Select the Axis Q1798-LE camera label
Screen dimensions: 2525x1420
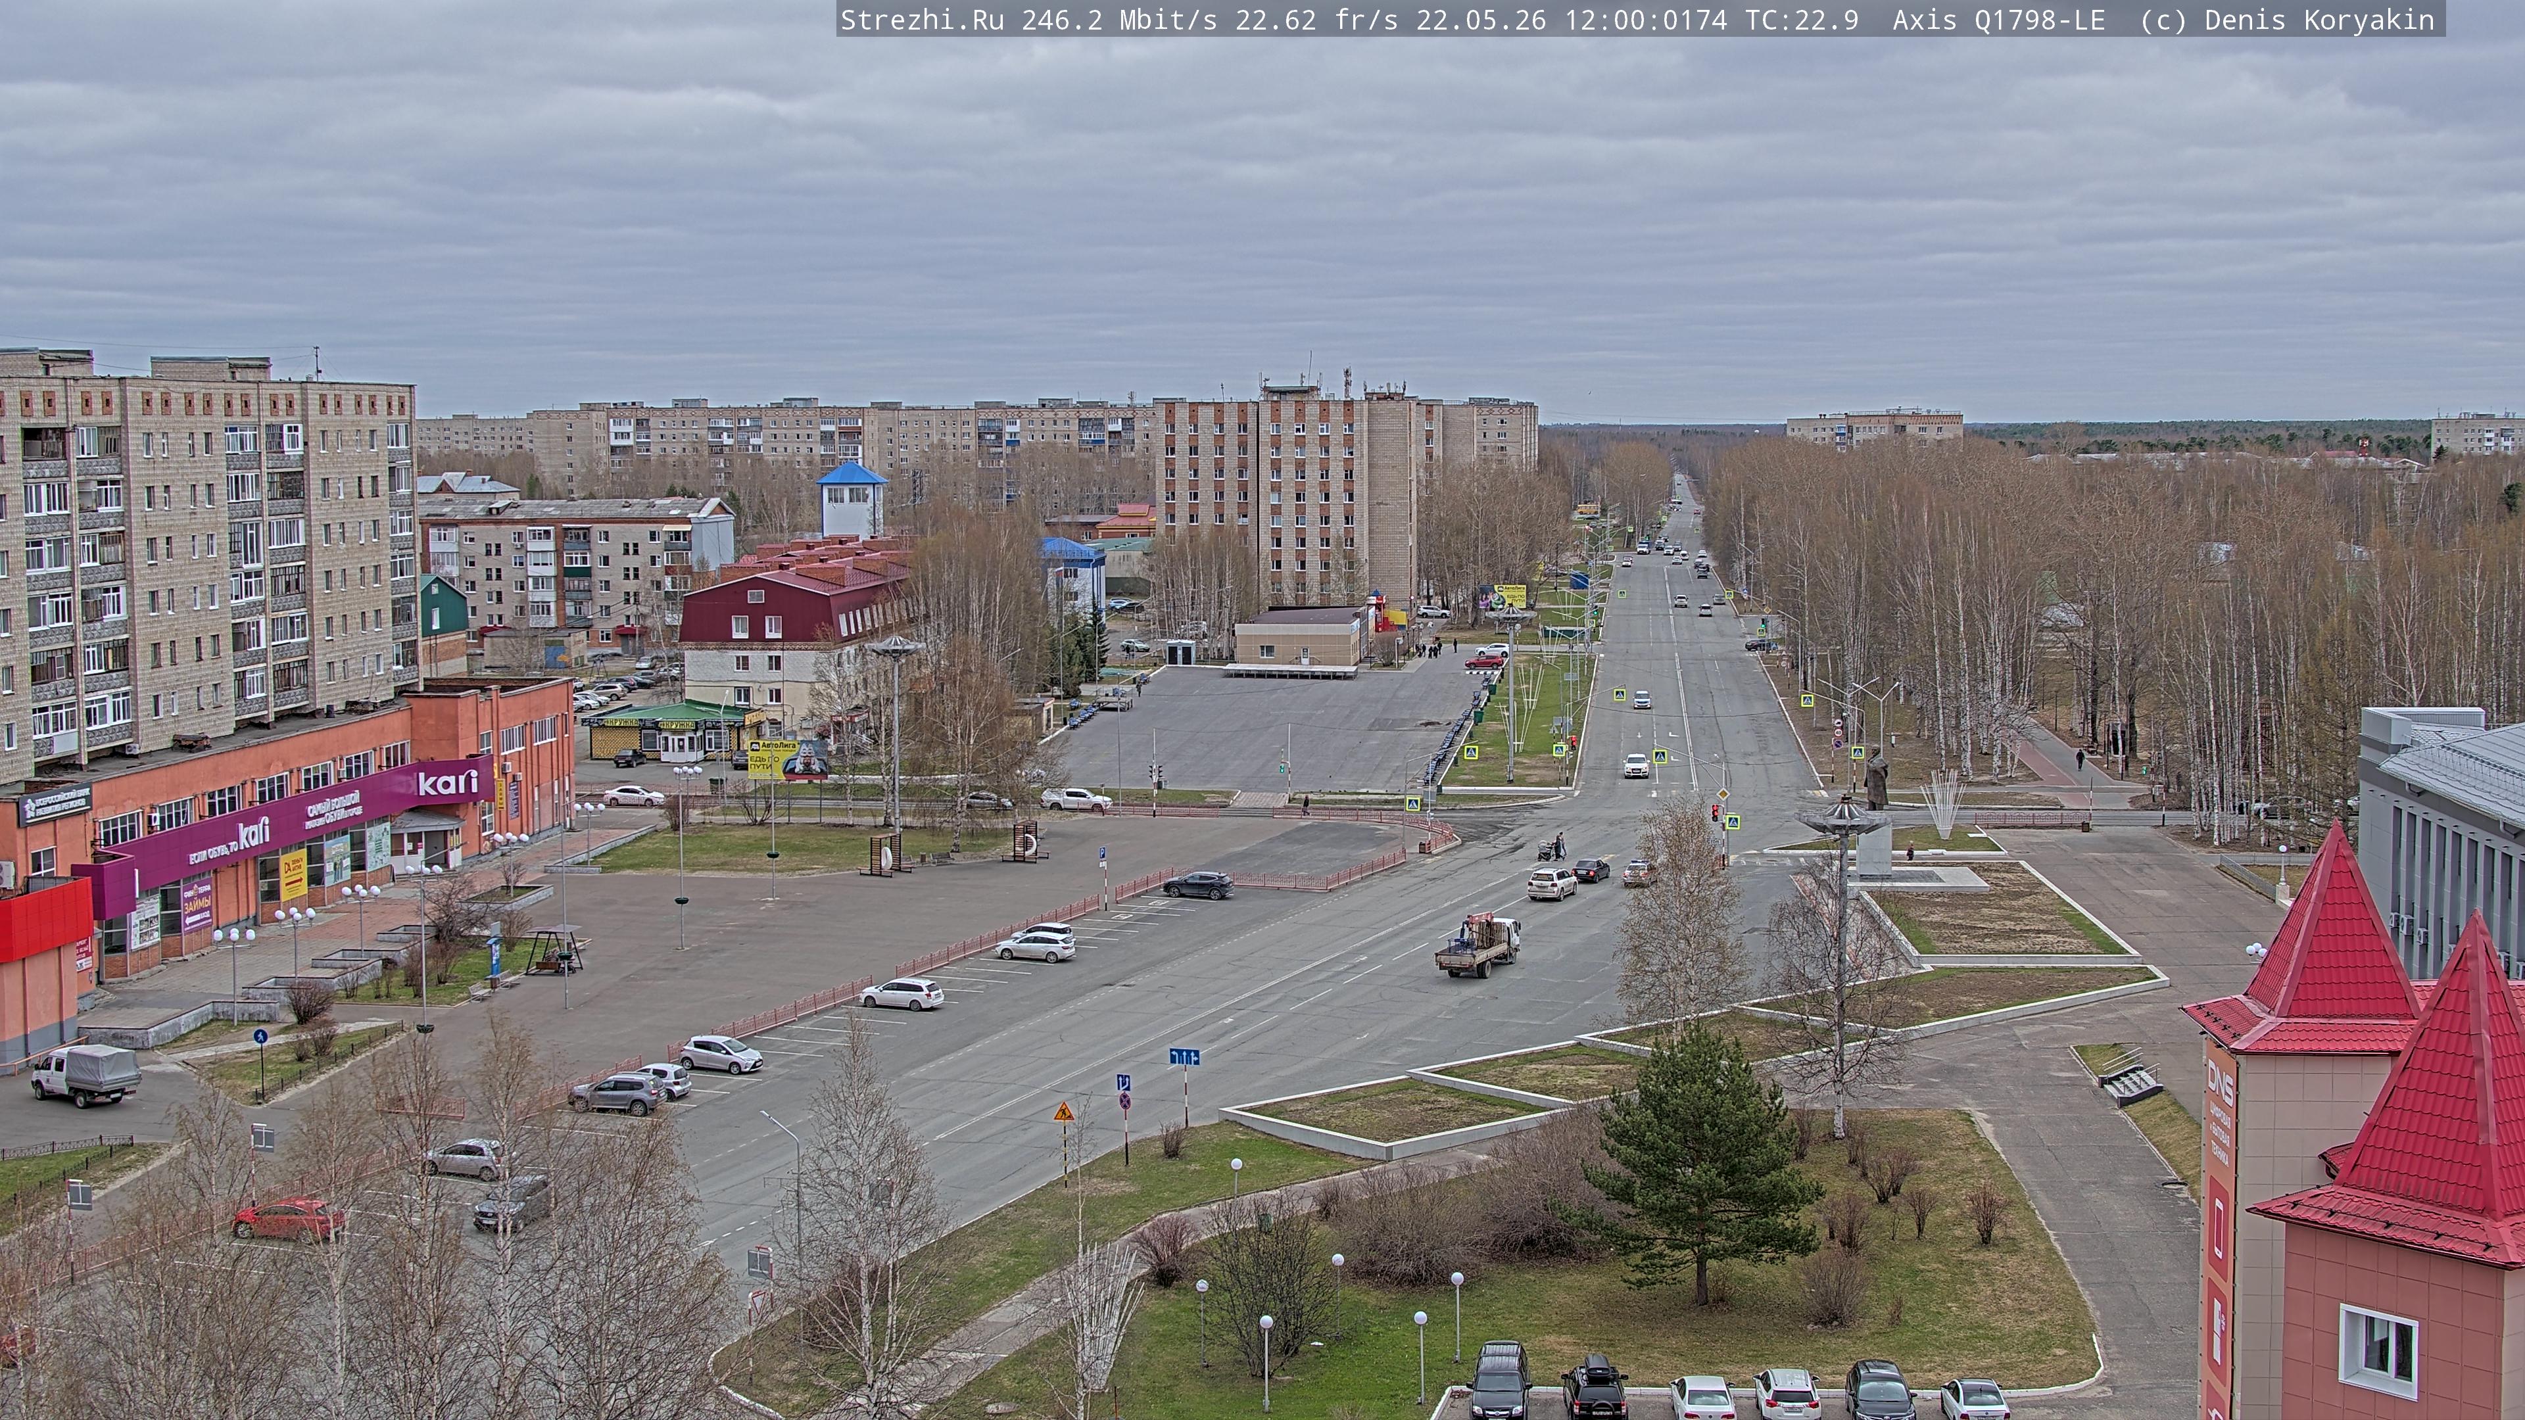click(1999, 20)
